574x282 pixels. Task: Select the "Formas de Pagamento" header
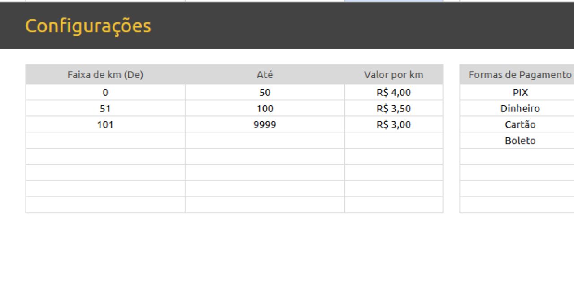tap(520, 75)
